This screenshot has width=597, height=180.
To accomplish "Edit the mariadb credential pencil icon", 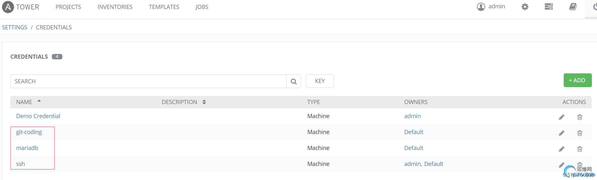I will [x=561, y=149].
